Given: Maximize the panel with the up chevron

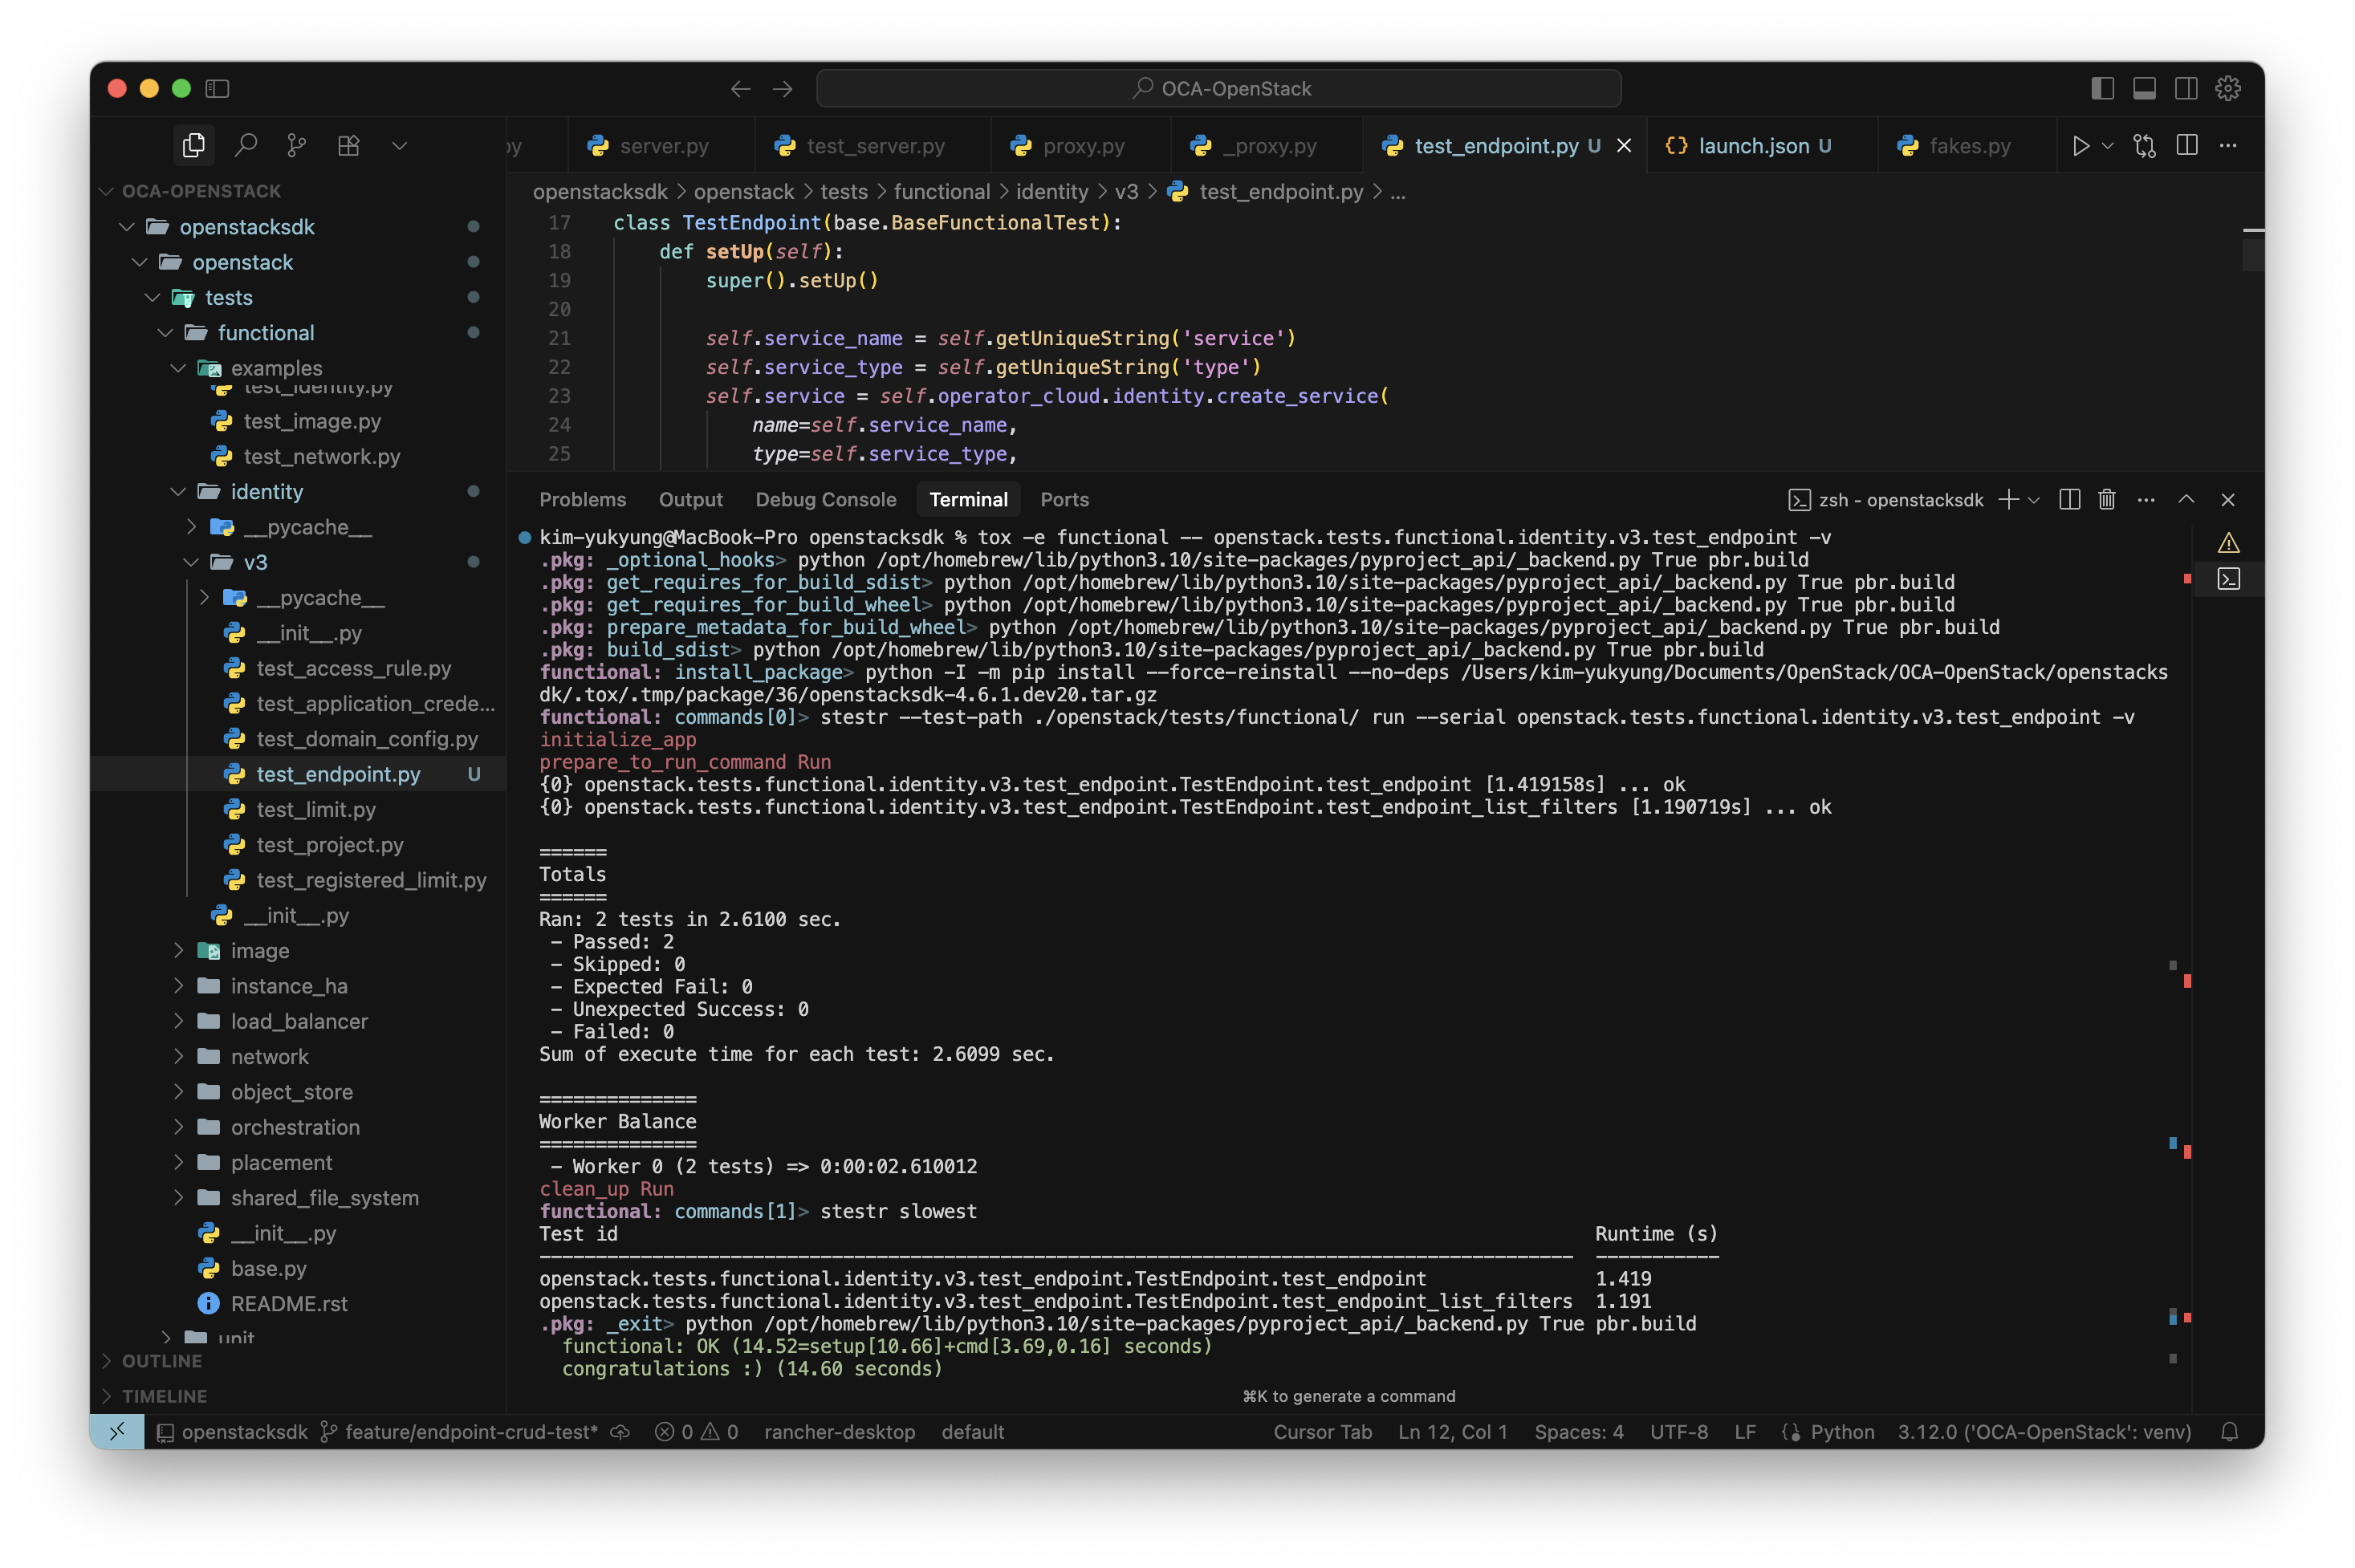Looking at the screenshot, I should click(x=2186, y=499).
